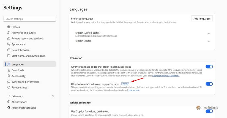This screenshot has width=227, height=118.
Task: Toggle Use Copilot for writing switch
Action: 209,111
